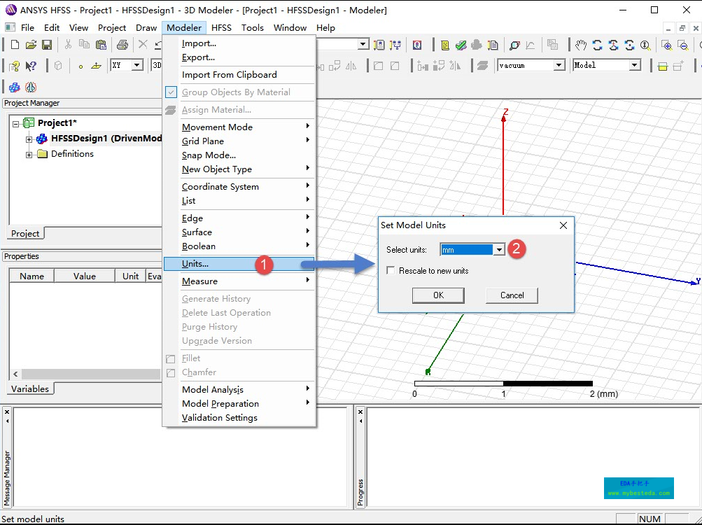Open the HFSS menu
Image resolution: width=702 pixels, height=525 pixels.
coord(221,28)
